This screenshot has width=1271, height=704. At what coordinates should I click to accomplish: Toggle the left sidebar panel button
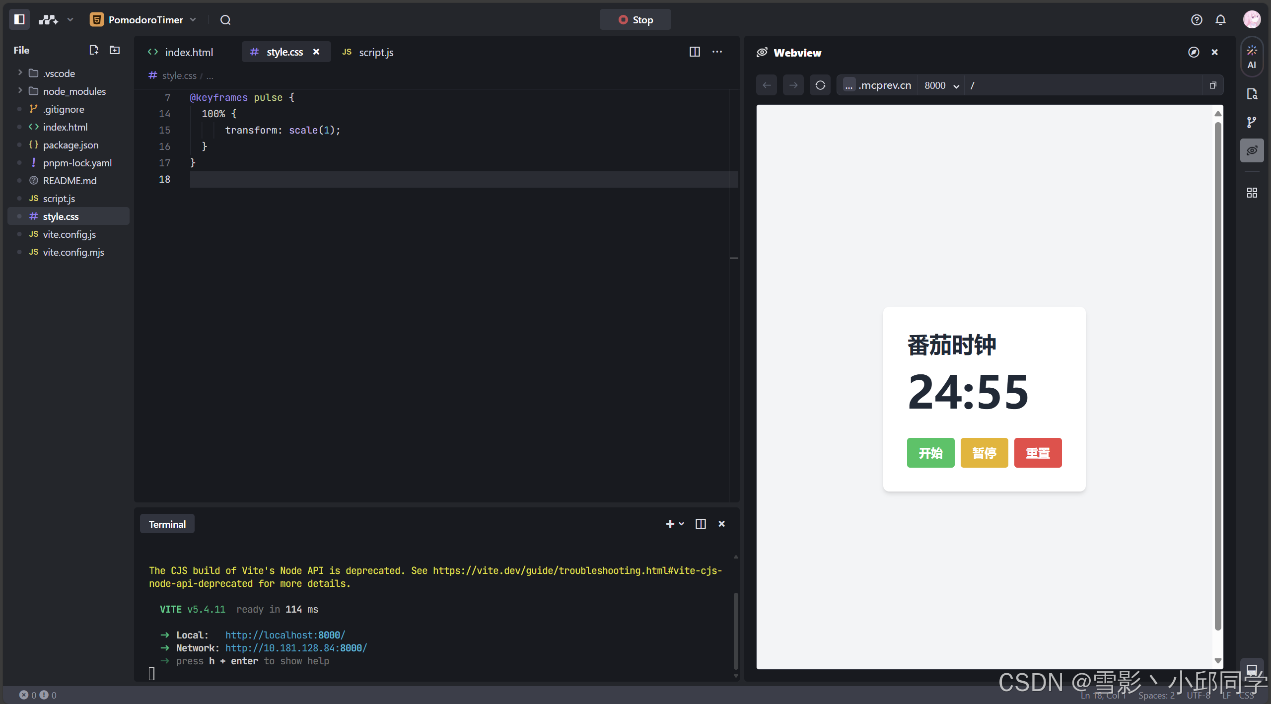(19, 19)
